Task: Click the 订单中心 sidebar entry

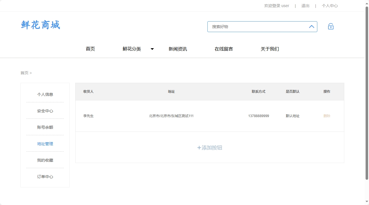Action: [x=45, y=176]
